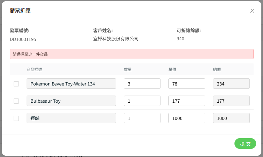The width and height of the screenshot is (263, 157).
Task: Click the customer name 宜樺科技股份有限公司
Action: click(116, 39)
